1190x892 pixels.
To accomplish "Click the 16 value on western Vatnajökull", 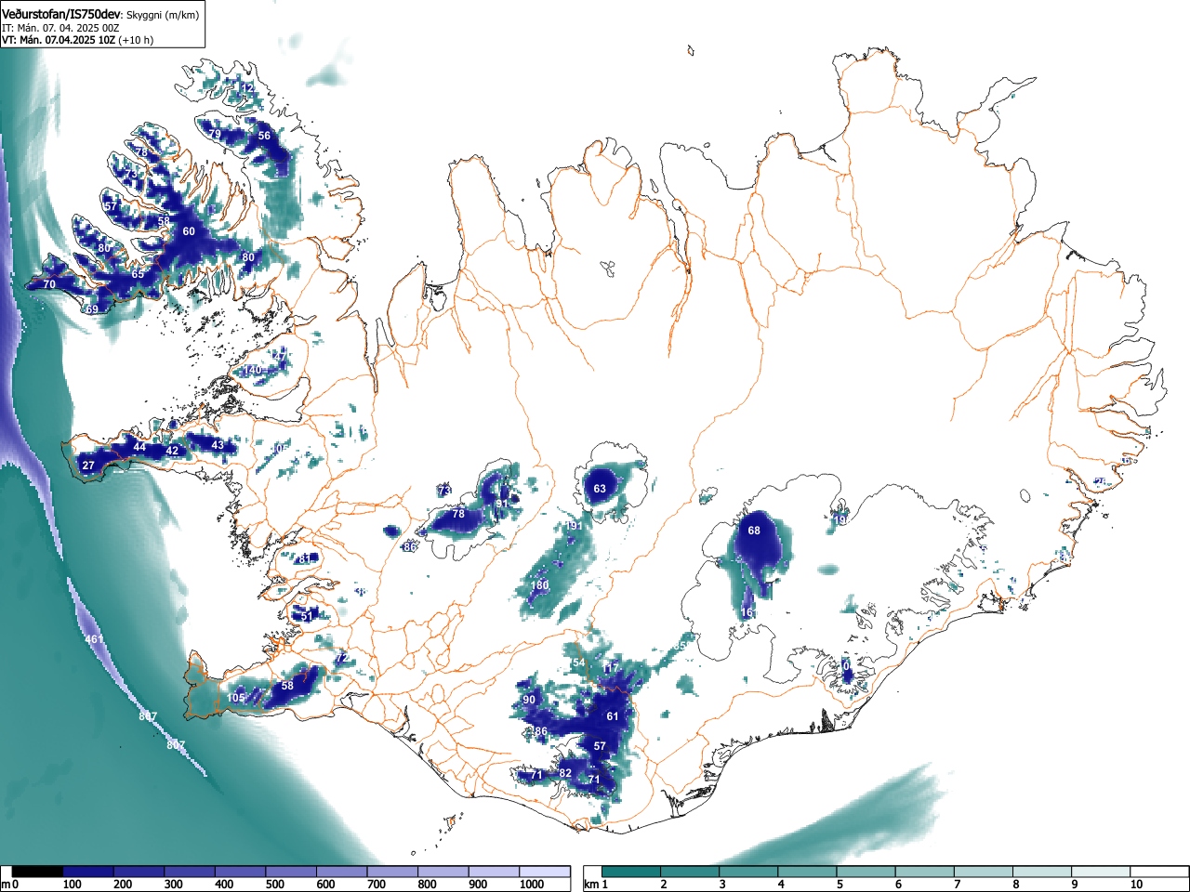I will point(747,612).
